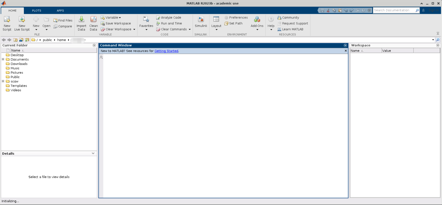442x205 pixels.
Task: Click Save Workspace
Action: tap(116, 23)
